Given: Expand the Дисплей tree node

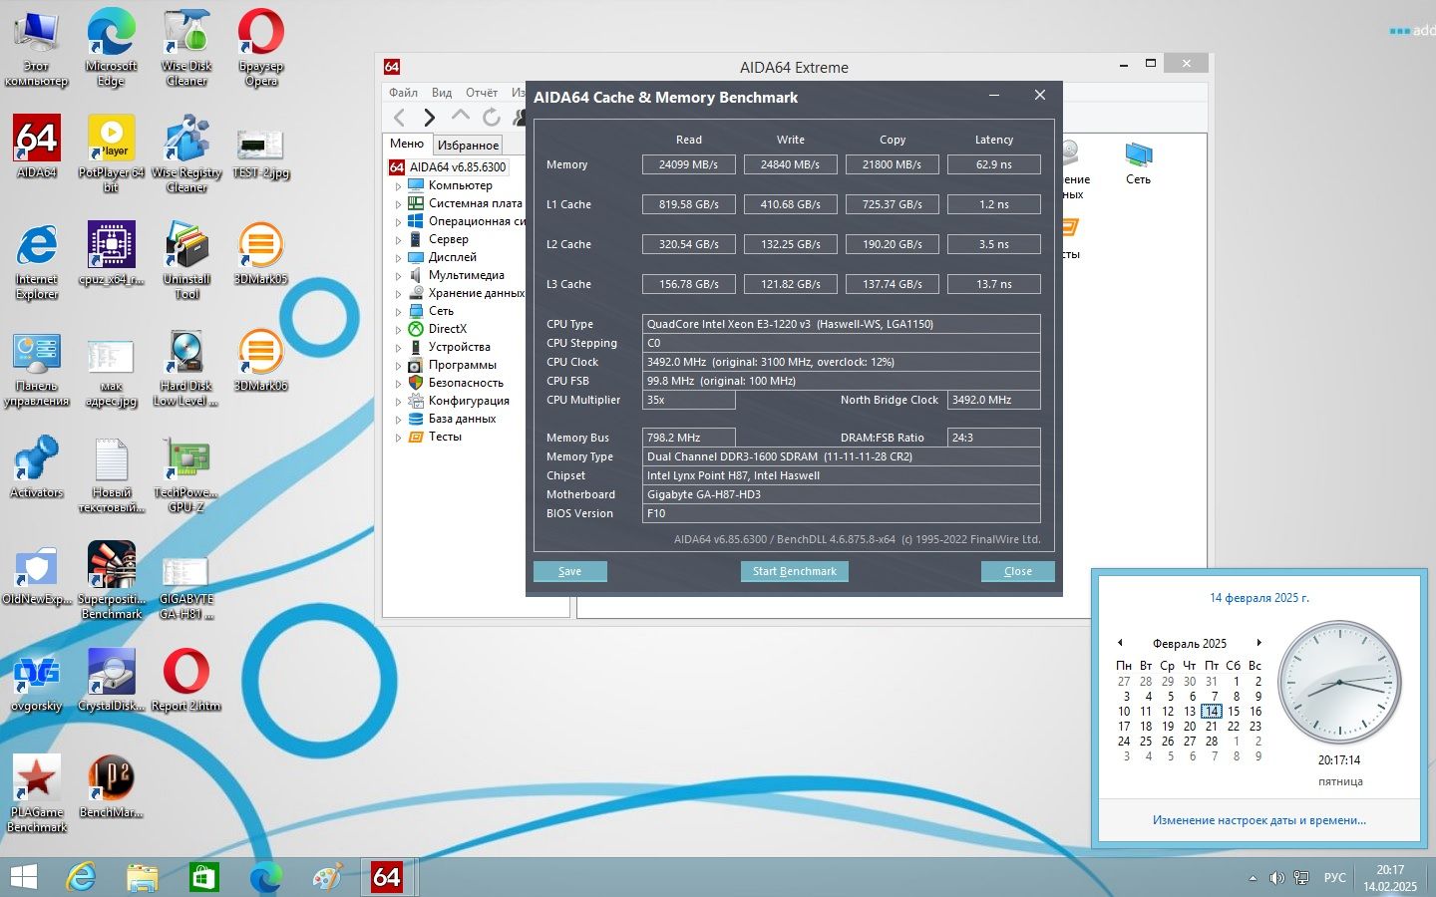Looking at the screenshot, I should (398, 257).
